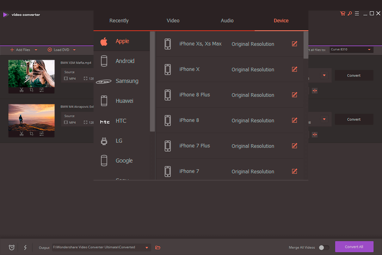Click edit icon for iPhone 7

point(294,171)
